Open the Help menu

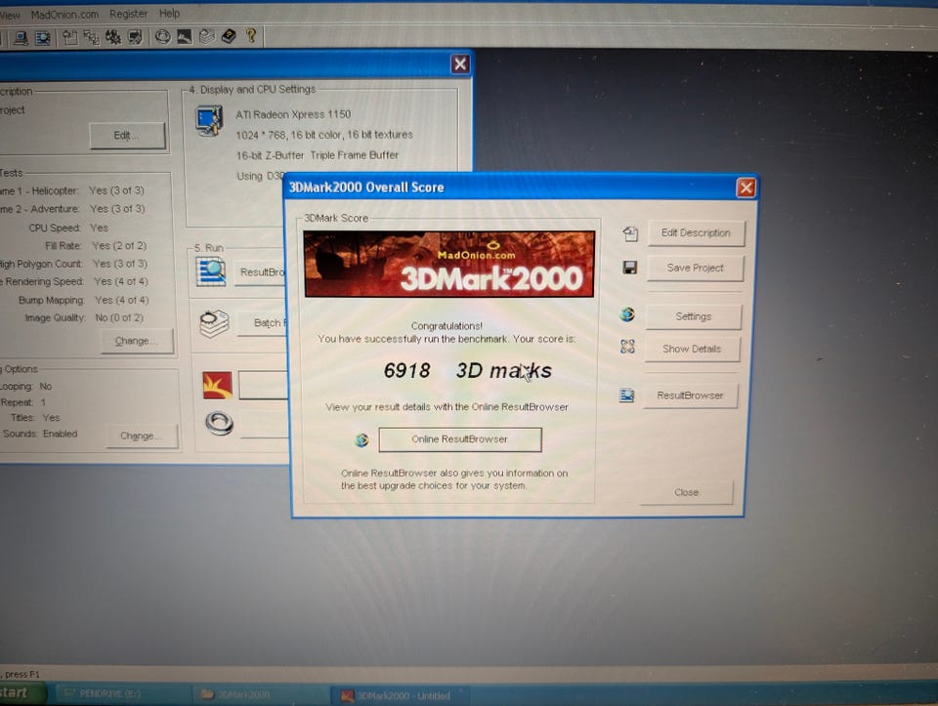pyautogui.click(x=169, y=13)
